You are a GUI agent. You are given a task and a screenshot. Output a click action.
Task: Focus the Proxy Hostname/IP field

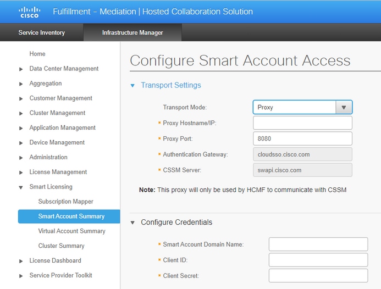tap(302, 123)
